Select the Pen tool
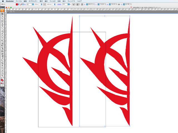This screenshot has width=178, height=133. click(x=2, y=24)
